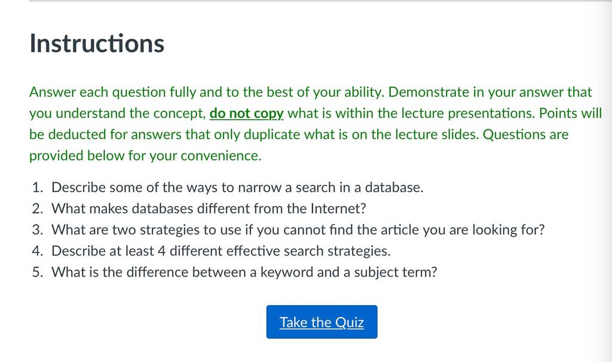The height and width of the screenshot is (362, 612).
Task: Click the list number "3." marker
Action: point(38,230)
